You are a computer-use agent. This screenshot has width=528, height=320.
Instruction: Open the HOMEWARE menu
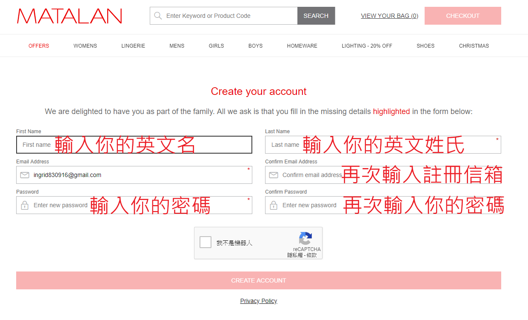[302, 46]
